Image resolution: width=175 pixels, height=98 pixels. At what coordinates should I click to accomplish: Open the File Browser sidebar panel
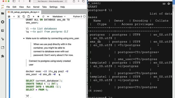click(x=2, y=13)
